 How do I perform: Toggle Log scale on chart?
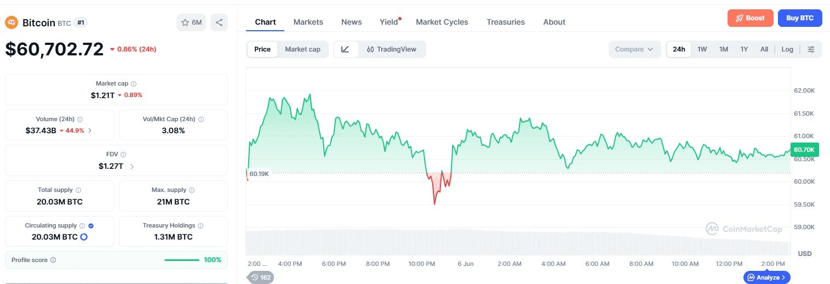pos(787,49)
